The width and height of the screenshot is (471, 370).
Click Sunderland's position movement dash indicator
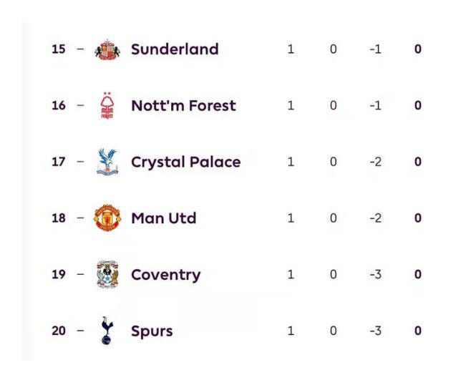click(80, 49)
